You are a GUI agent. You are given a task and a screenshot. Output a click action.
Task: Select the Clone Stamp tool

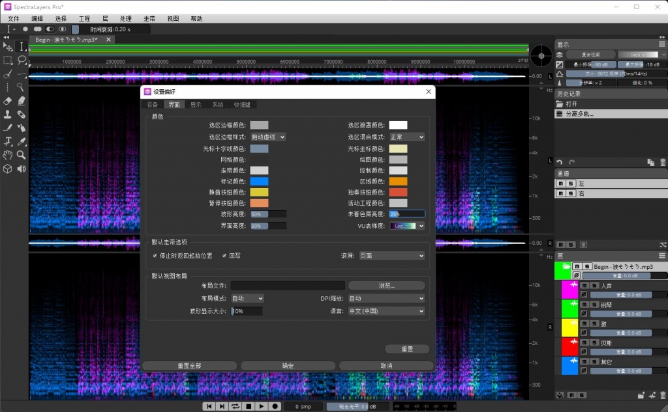coord(8,115)
